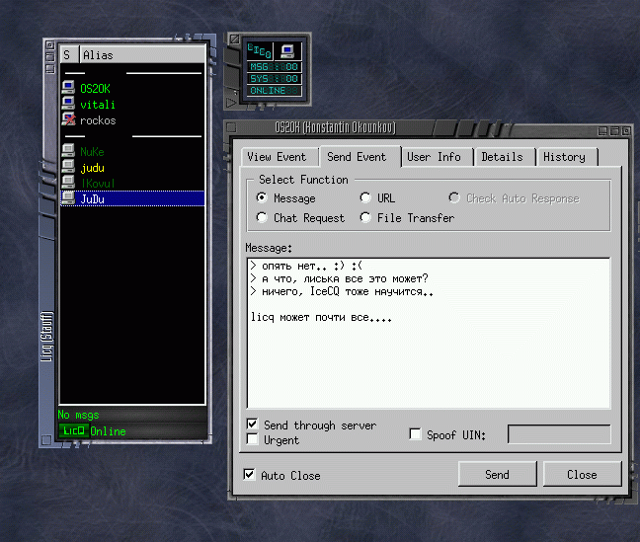Click the Licq logo in the dock applet
The width and height of the screenshot is (640, 542).
(260, 51)
